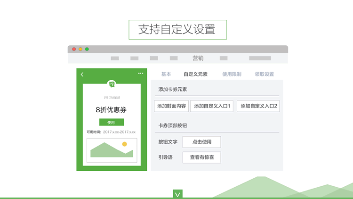Screen dimensions: 353x199
Task: Click the 可用时间 date range text
Action: click(111, 132)
